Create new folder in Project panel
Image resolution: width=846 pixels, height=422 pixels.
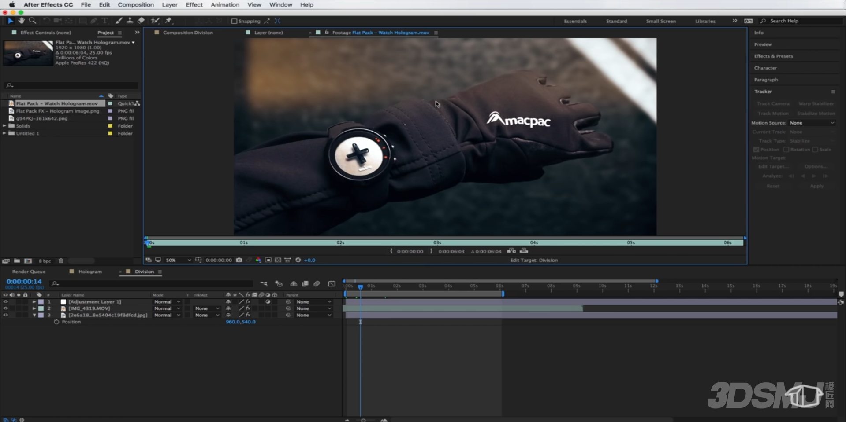pos(17,261)
